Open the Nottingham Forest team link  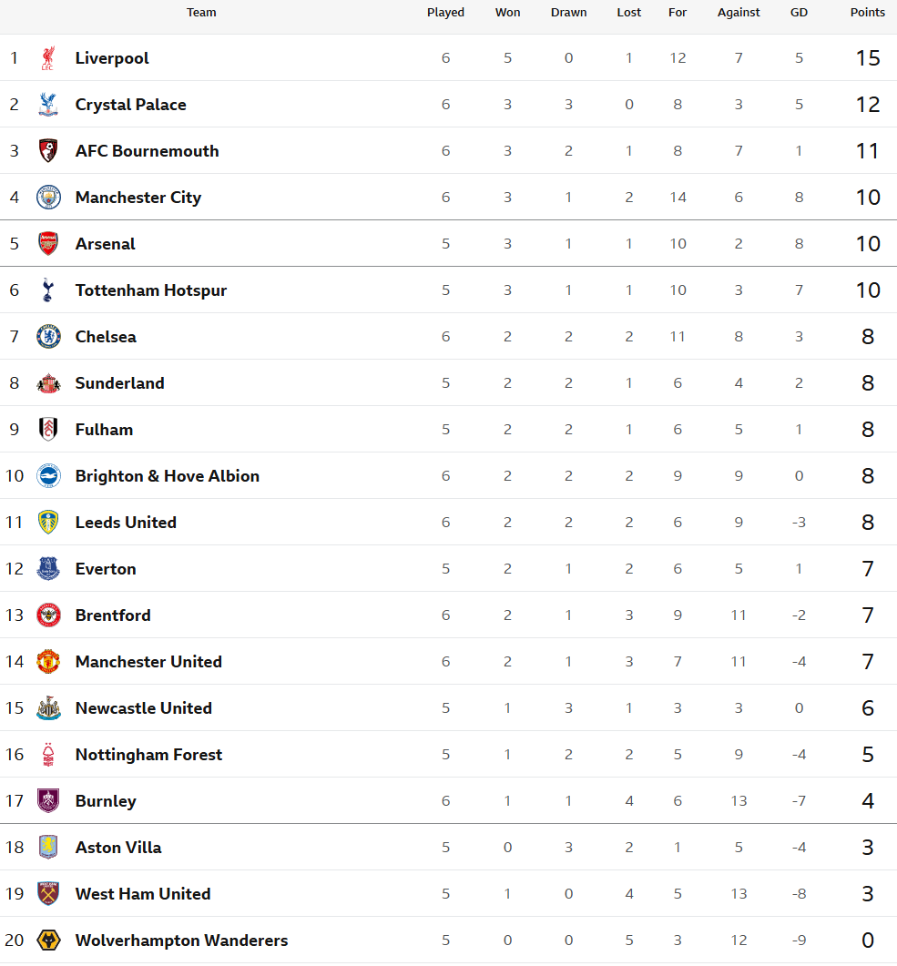pyautogui.click(x=148, y=755)
